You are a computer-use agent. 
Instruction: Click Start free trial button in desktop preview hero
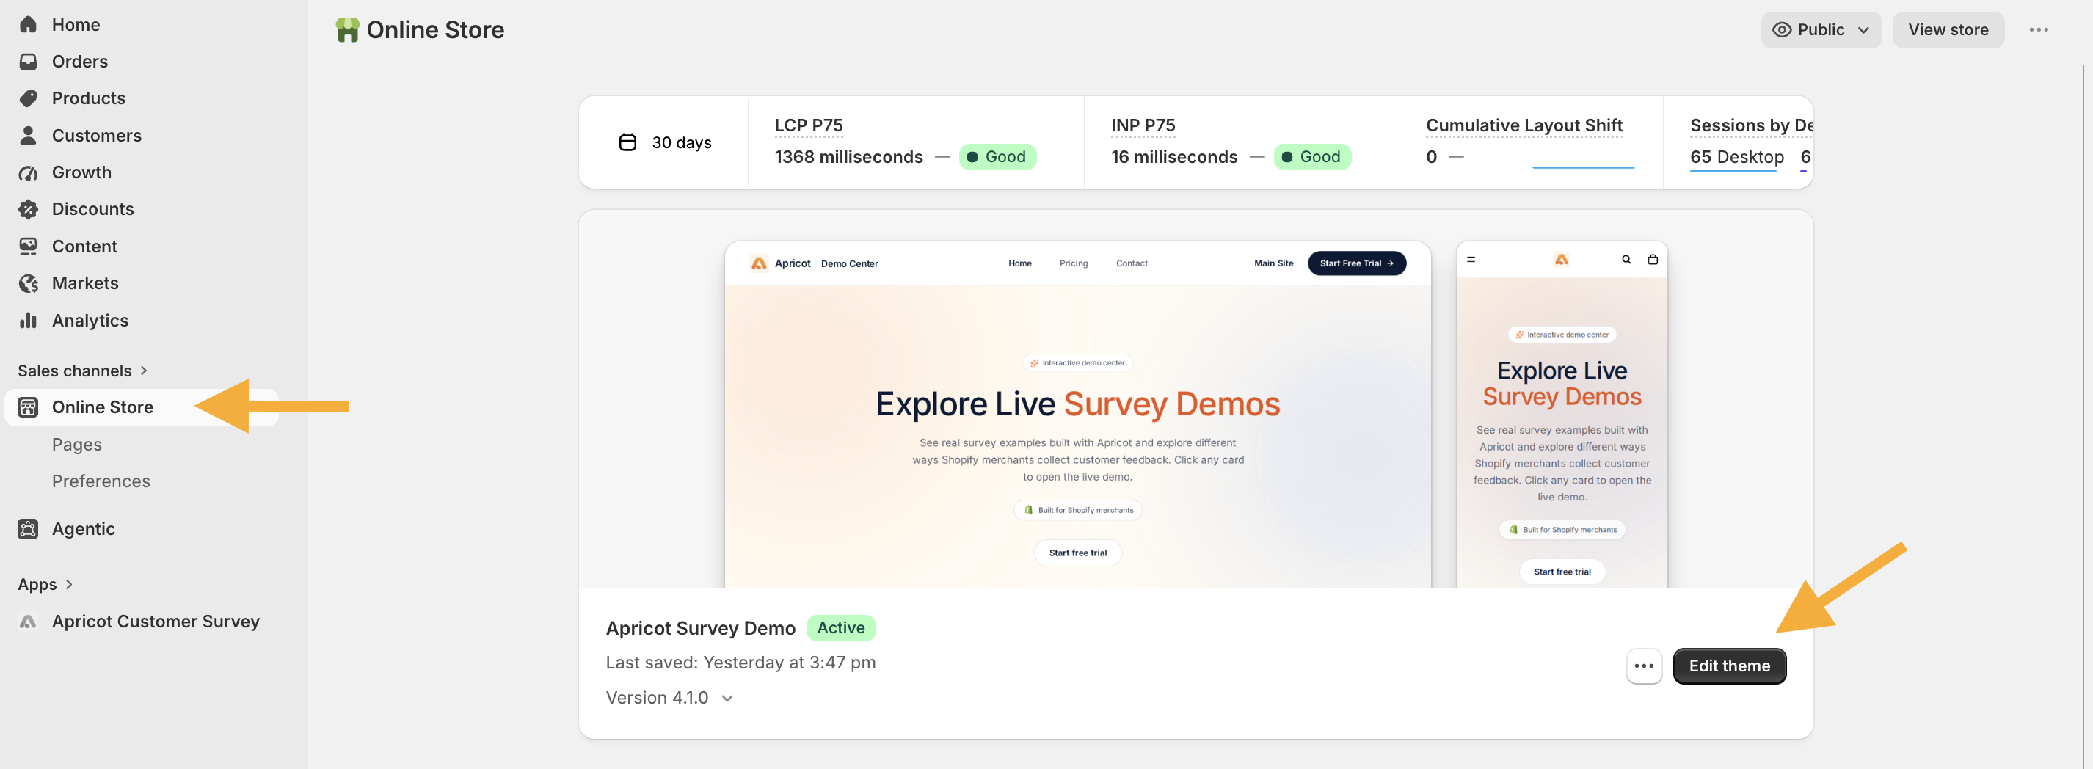1077,553
